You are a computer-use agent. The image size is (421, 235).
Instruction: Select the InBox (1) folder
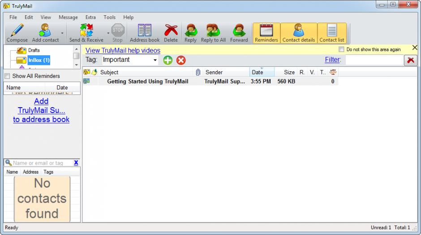[39, 60]
